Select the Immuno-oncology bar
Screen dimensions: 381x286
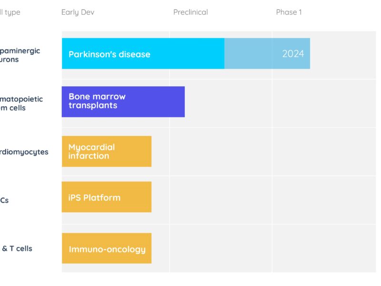coord(107,248)
